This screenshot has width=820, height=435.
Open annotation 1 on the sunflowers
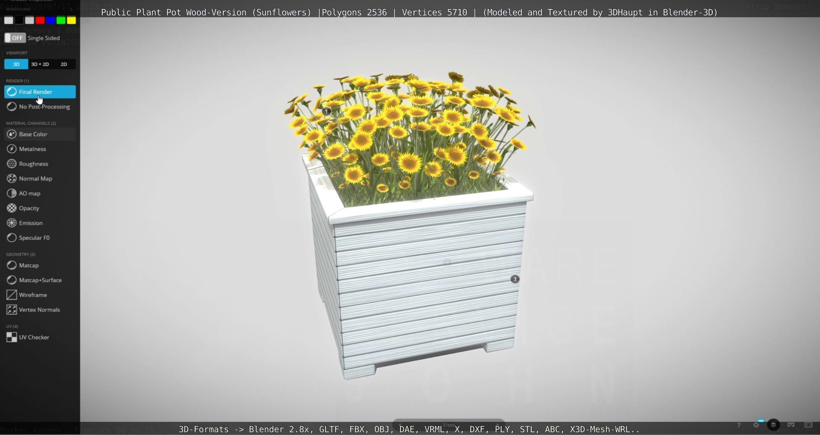point(326,111)
